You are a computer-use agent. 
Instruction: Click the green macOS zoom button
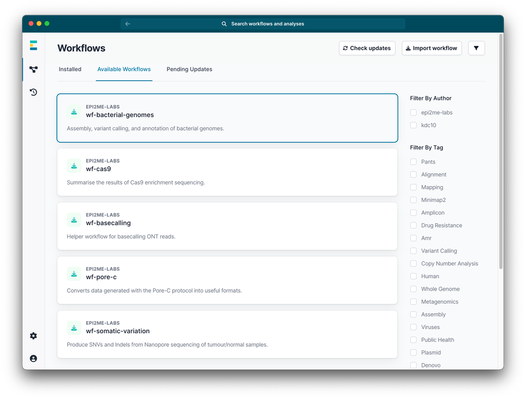[x=47, y=24]
